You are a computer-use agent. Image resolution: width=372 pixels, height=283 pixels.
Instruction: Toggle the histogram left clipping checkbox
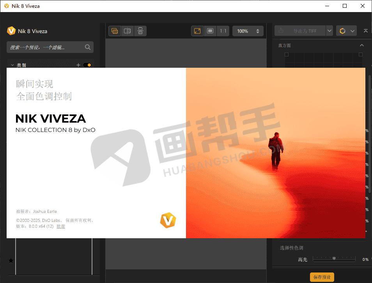point(287,54)
